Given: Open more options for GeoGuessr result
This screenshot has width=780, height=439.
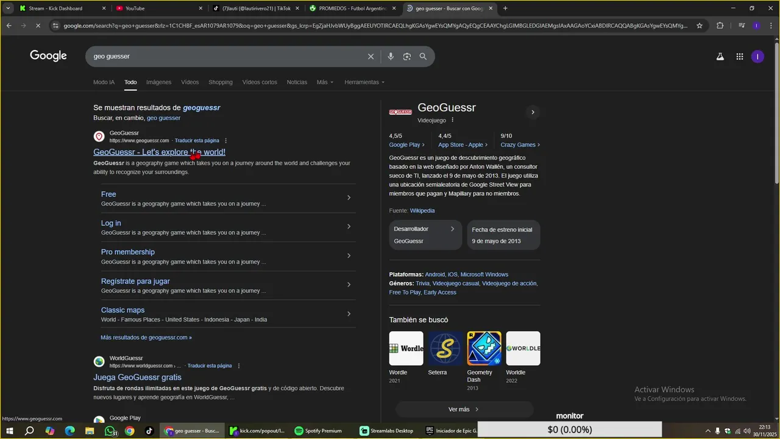Looking at the screenshot, I should pyautogui.click(x=225, y=141).
